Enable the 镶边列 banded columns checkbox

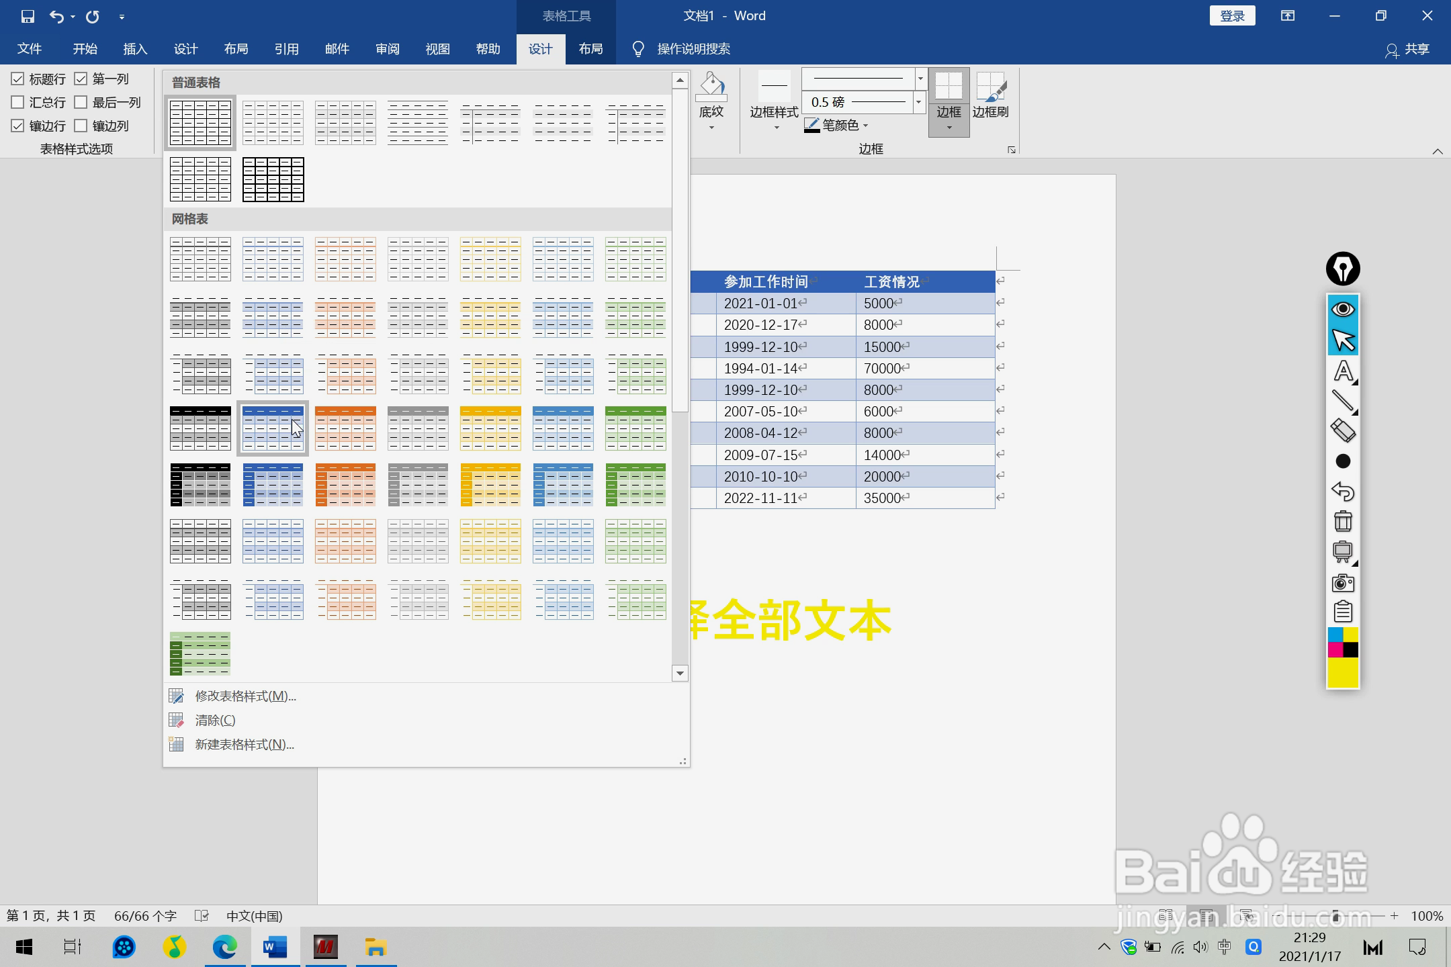[x=81, y=126]
